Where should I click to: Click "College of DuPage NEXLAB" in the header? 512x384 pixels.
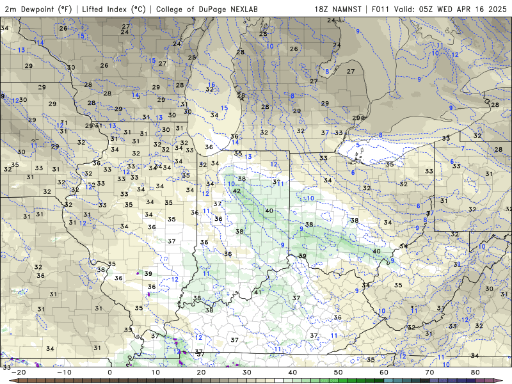207,9
